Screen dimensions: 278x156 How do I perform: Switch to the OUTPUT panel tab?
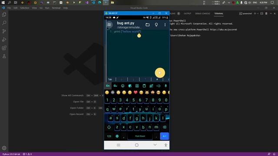187,13
